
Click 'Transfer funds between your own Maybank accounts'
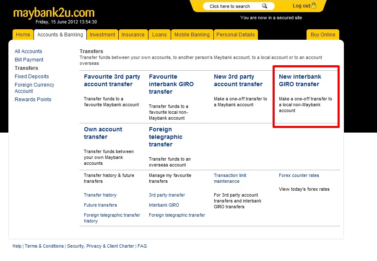109,157
